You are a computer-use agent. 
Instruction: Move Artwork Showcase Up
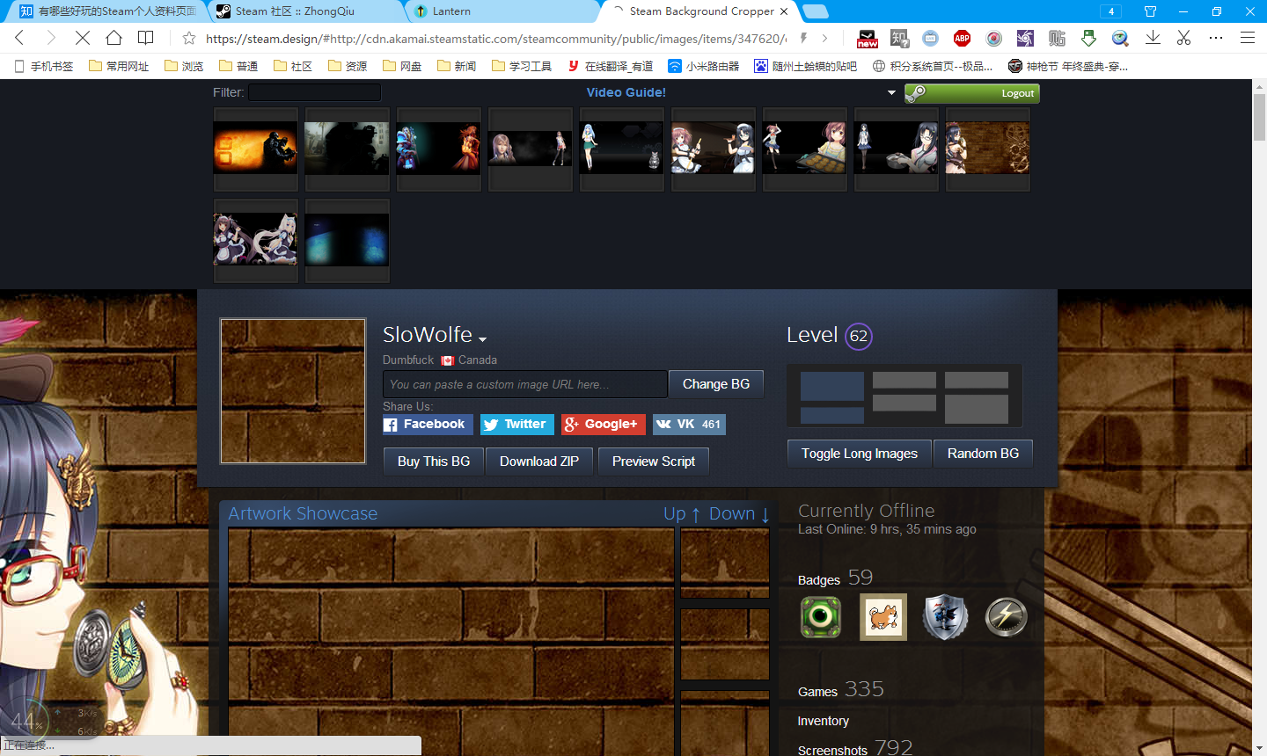[x=682, y=514]
